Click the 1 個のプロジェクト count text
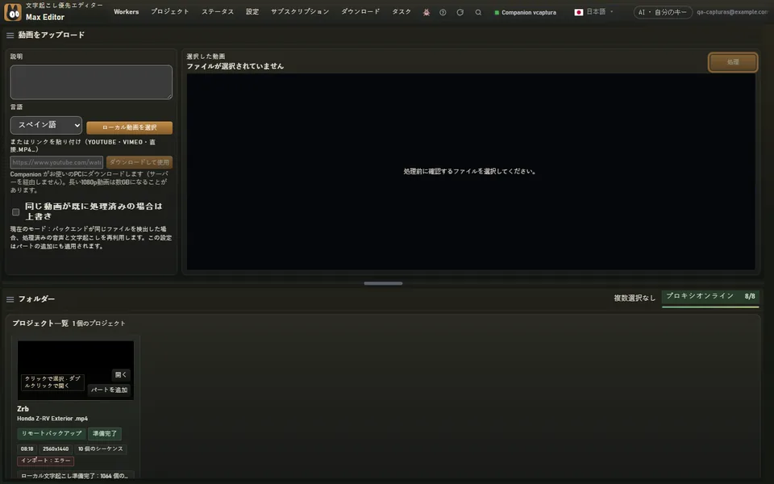774x484 pixels. pyautogui.click(x=98, y=323)
